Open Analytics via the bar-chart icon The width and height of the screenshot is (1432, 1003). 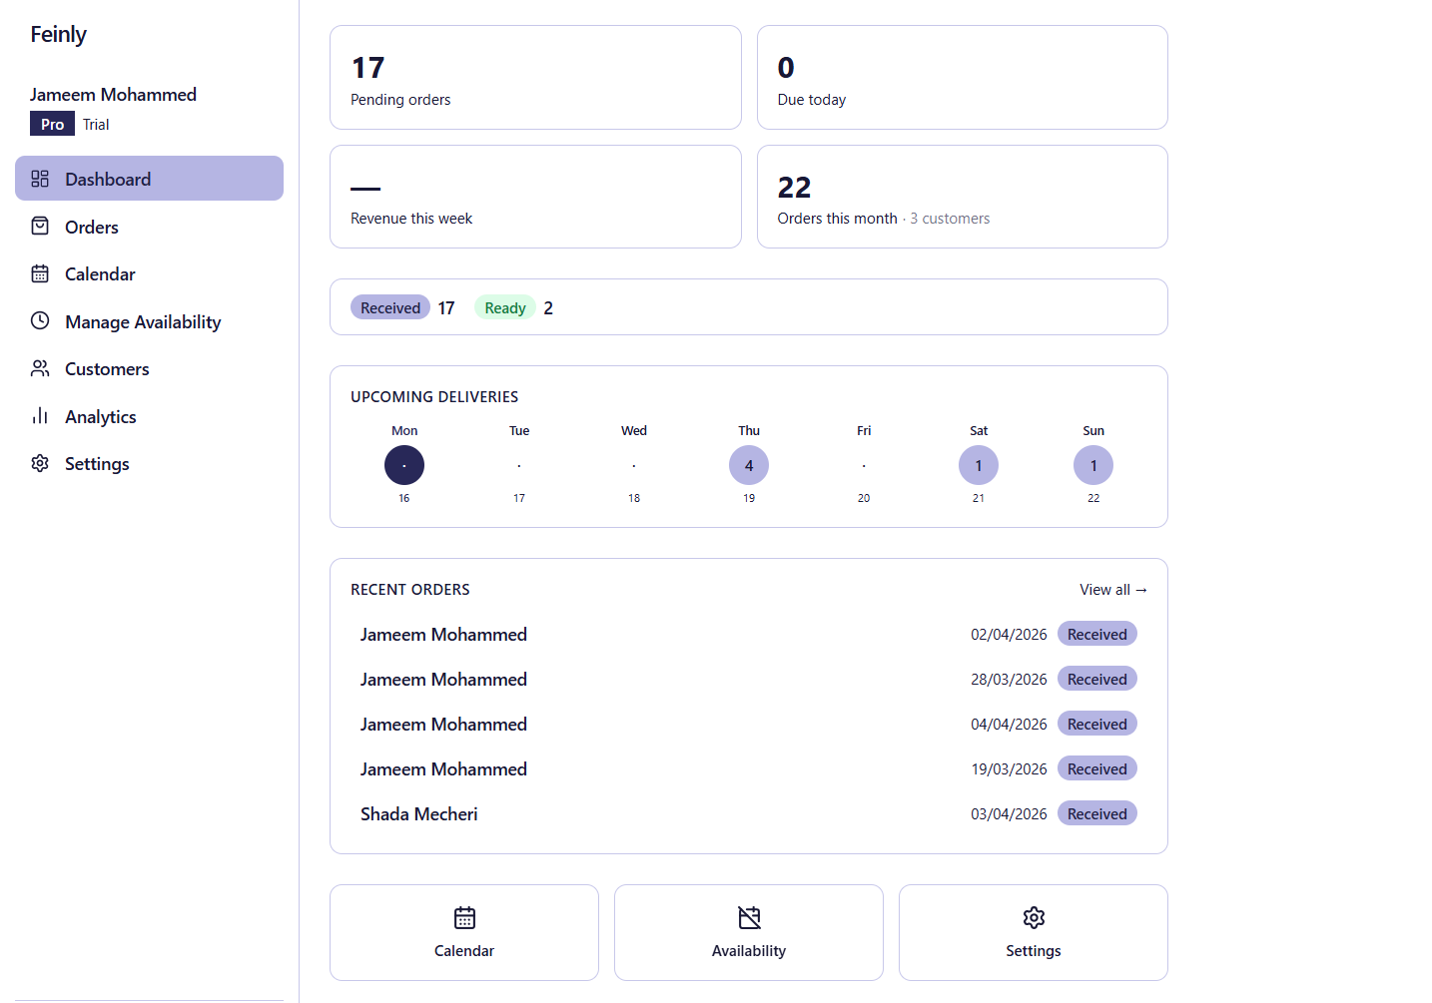pos(40,416)
